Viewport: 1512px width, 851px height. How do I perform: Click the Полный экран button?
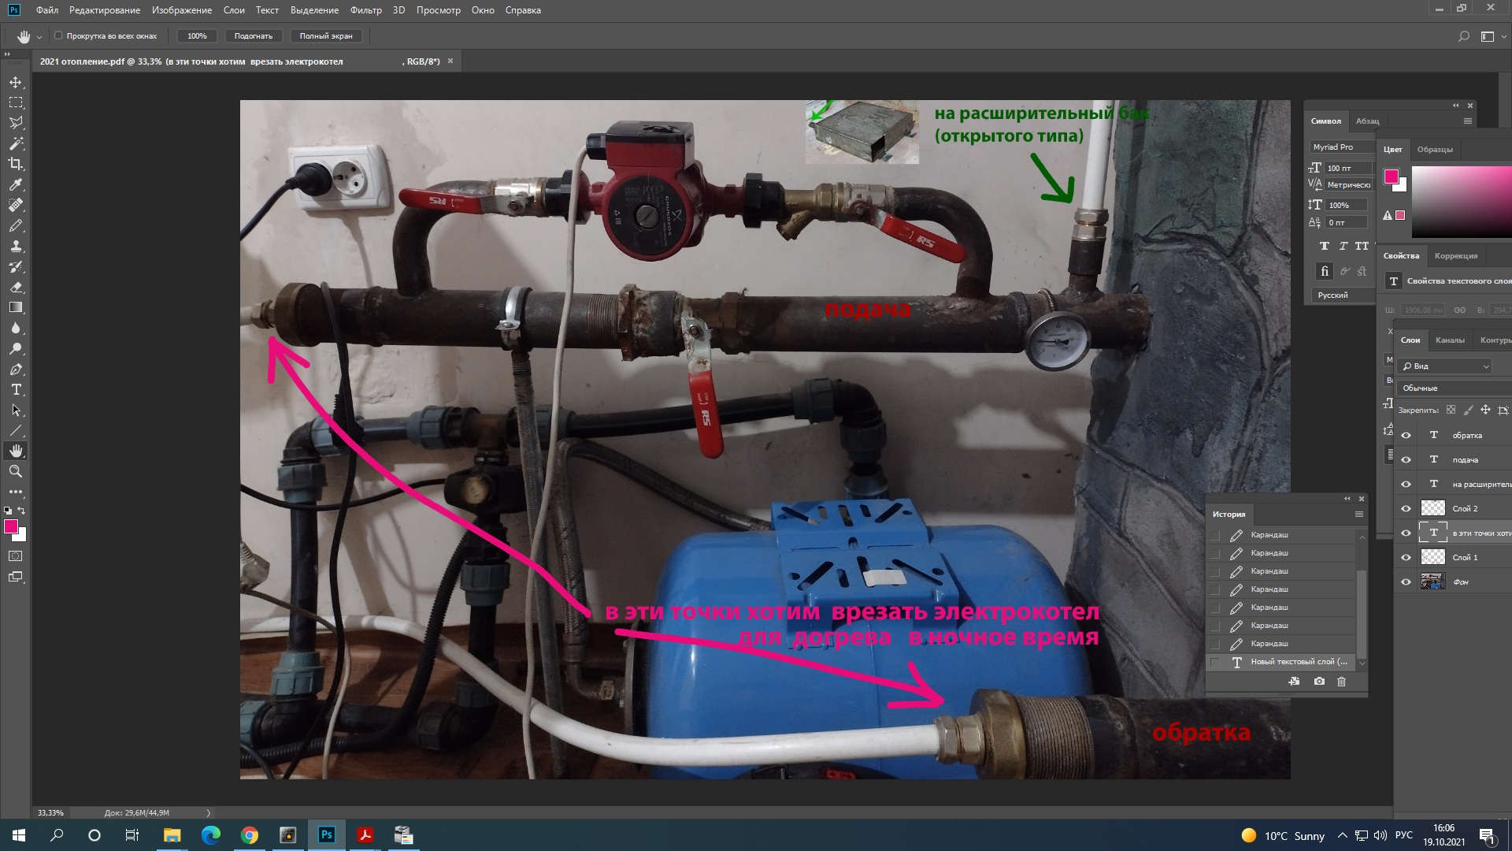point(326,36)
